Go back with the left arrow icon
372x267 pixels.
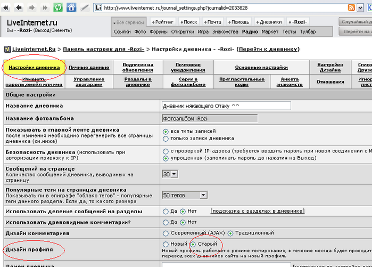pyautogui.click(x=19, y=7)
